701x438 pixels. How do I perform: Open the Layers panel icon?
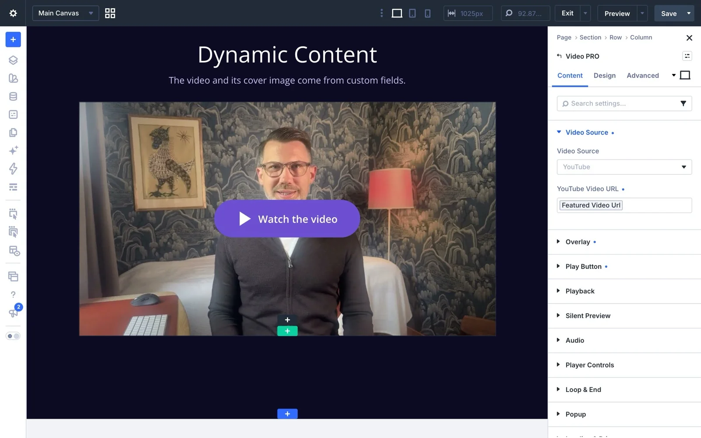(x=13, y=60)
